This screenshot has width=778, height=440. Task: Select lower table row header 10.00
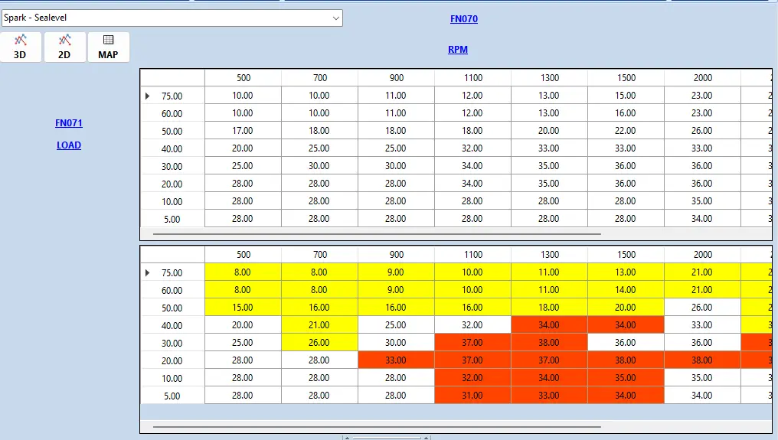(x=172, y=378)
